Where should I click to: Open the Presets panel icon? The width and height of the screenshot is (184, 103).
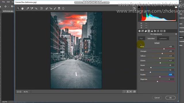[164, 31]
